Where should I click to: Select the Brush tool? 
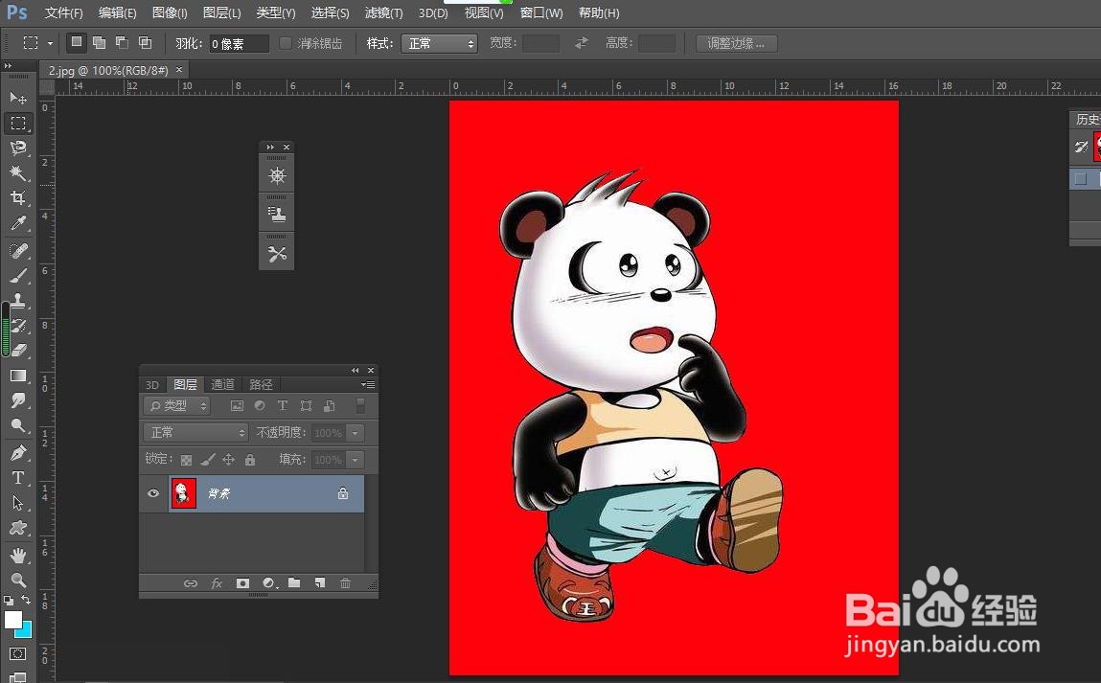coord(18,276)
